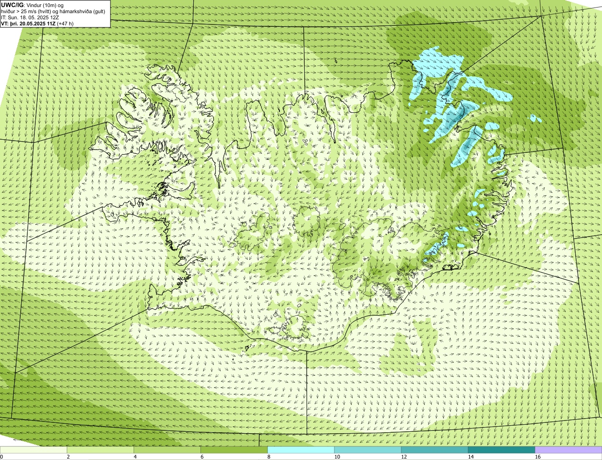Click the 8–10 m/s light cyan legend swatch
Screen dimensions: 602x460
click(x=301, y=450)
